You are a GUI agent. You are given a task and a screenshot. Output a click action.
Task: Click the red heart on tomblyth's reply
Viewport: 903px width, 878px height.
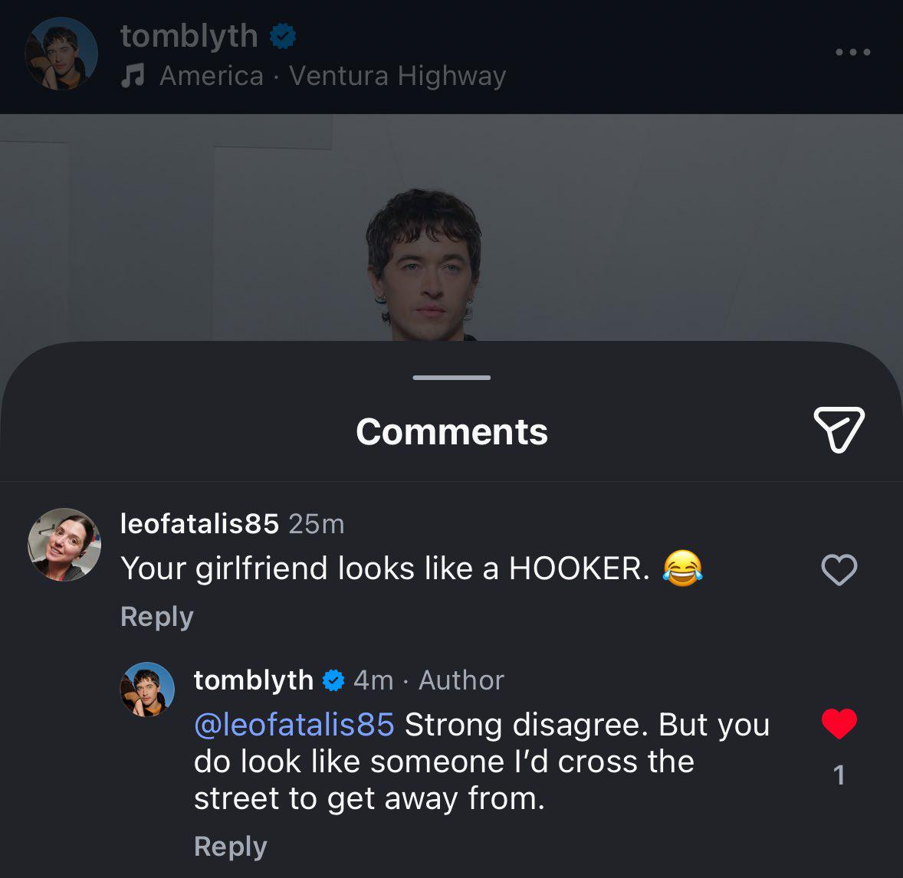pos(840,723)
